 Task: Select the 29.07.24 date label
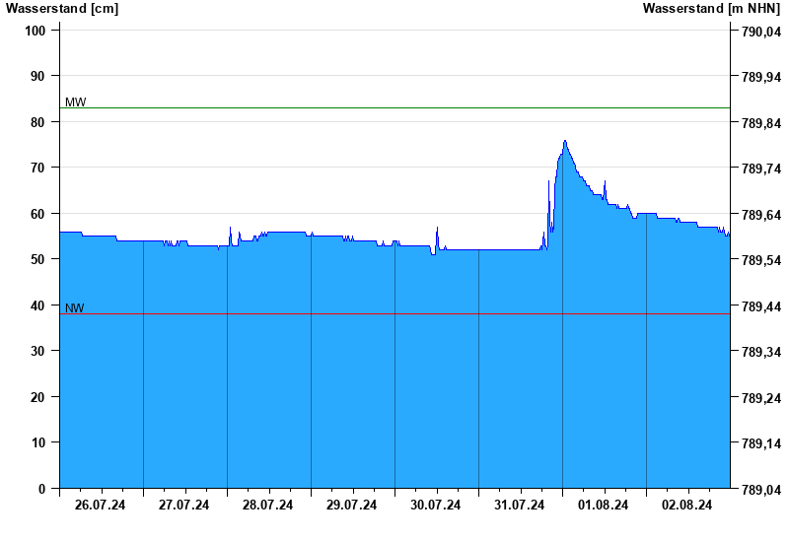(351, 505)
